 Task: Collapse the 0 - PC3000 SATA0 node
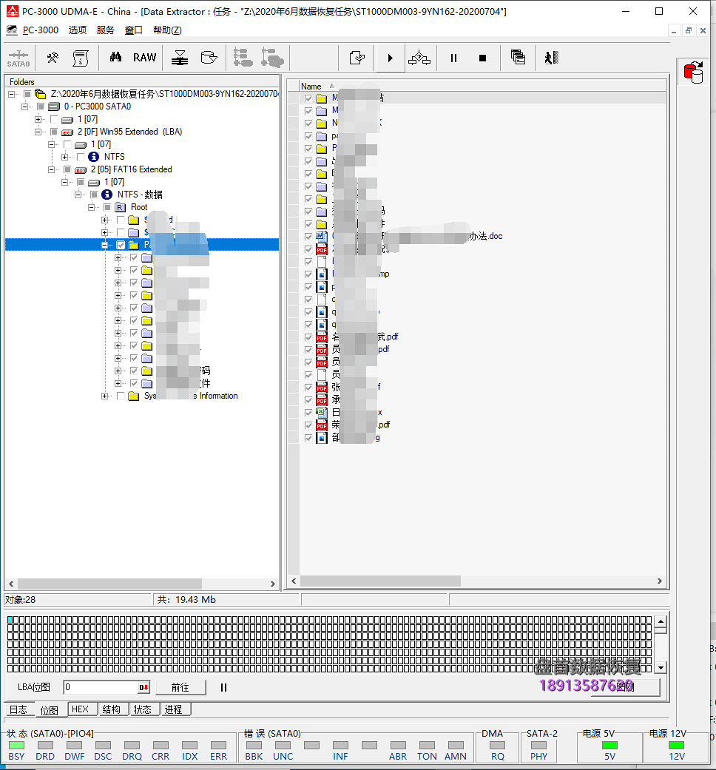click(x=24, y=107)
